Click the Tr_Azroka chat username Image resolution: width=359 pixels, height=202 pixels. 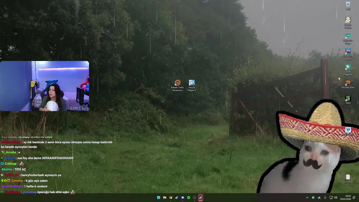(9, 152)
